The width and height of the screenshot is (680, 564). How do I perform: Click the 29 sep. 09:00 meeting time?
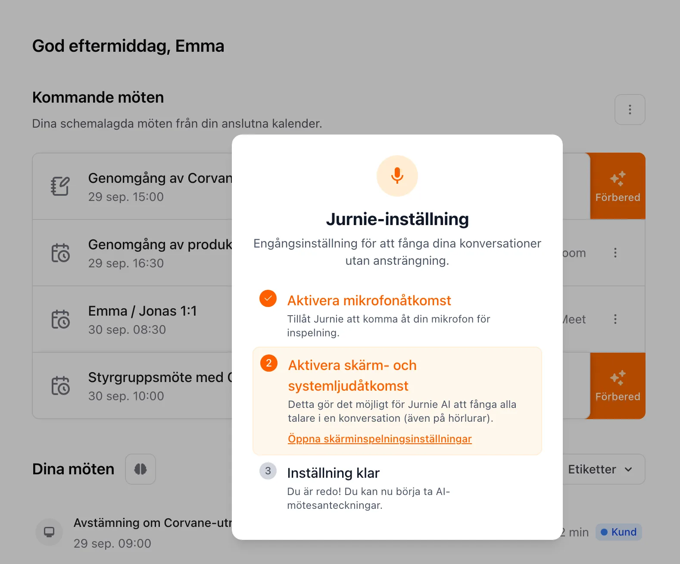pos(112,543)
